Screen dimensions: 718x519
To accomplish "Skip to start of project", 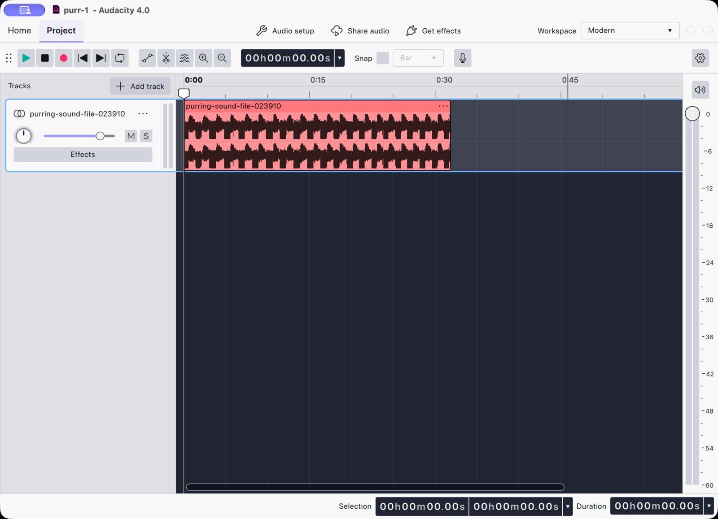I will pos(83,58).
